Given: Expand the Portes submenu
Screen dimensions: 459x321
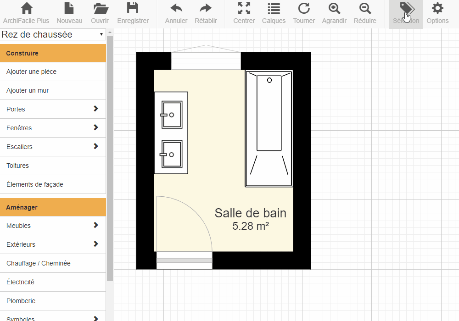Looking at the screenshot, I should tap(95, 109).
